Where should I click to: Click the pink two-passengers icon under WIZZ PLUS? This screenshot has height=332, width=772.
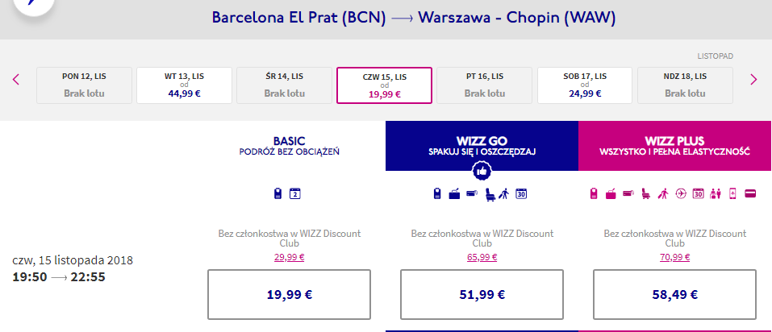(716, 193)
